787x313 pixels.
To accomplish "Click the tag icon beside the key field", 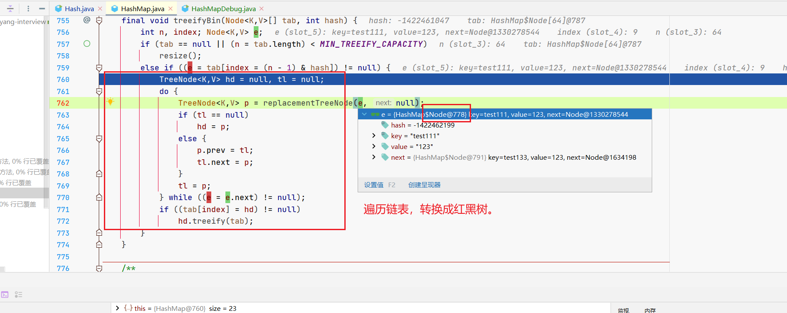I will [x=385, y=136].
